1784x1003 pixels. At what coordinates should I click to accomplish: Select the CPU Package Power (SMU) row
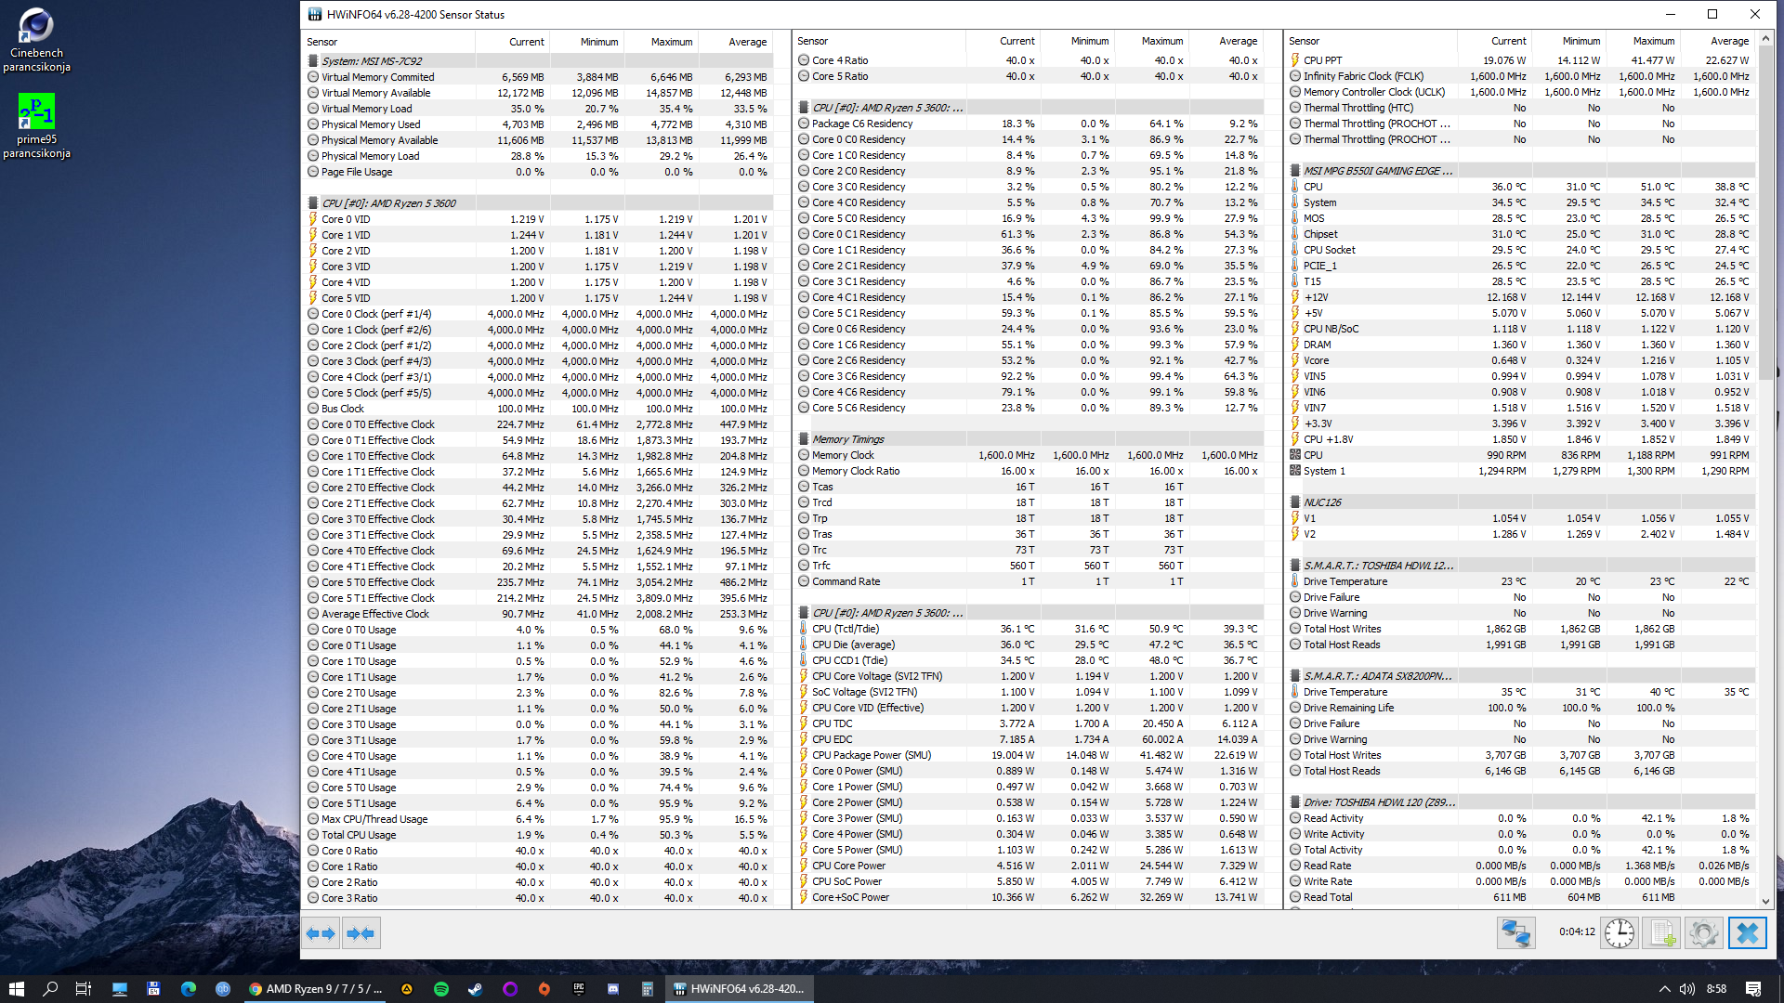coord(871,755)
